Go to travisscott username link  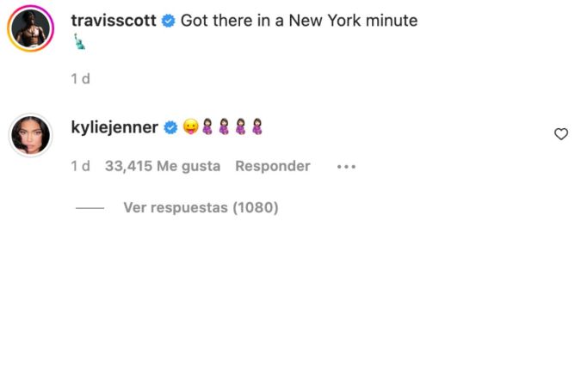coord(114,21)
